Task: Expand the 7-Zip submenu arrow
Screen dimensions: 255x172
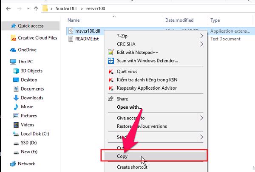Action: coord(201,36)
